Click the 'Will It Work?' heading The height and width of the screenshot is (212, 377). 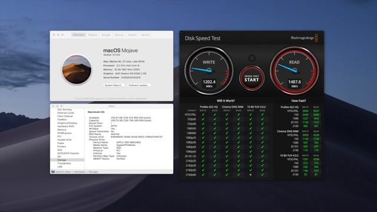click(x=226, y=101)
